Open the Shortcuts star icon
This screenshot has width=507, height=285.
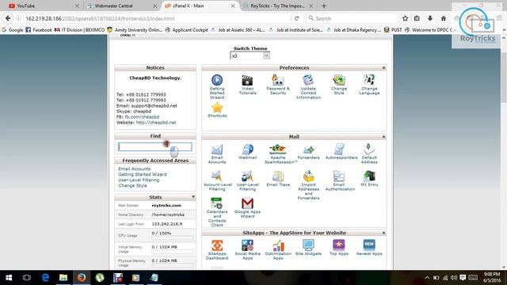pyautogui.click(x=217, y=108)
